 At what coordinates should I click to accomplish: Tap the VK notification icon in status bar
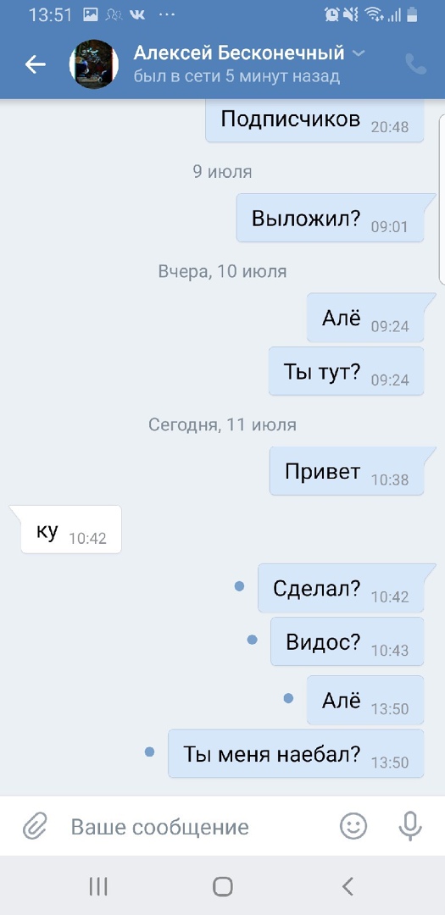pos(137,14)
